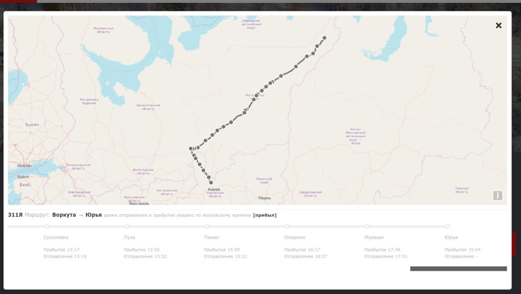Pick the Опарино timeline stop circle

coord(287,226)
